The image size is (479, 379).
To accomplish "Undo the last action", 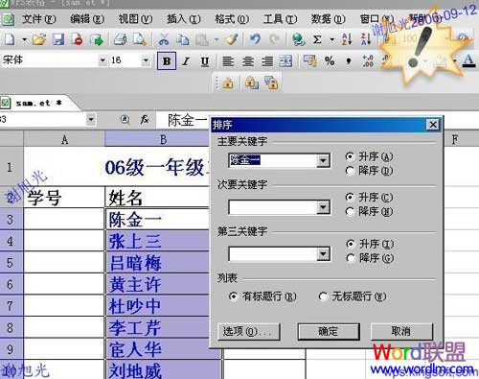I will point(255,39).
